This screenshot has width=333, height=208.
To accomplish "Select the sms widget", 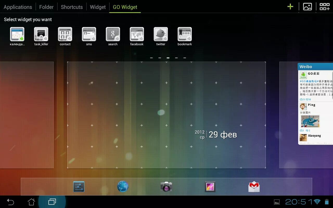I will (x=89, y=34).
